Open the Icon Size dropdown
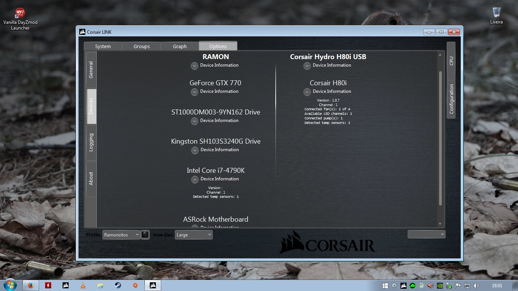518x291 pixels. tap(194, 235)
